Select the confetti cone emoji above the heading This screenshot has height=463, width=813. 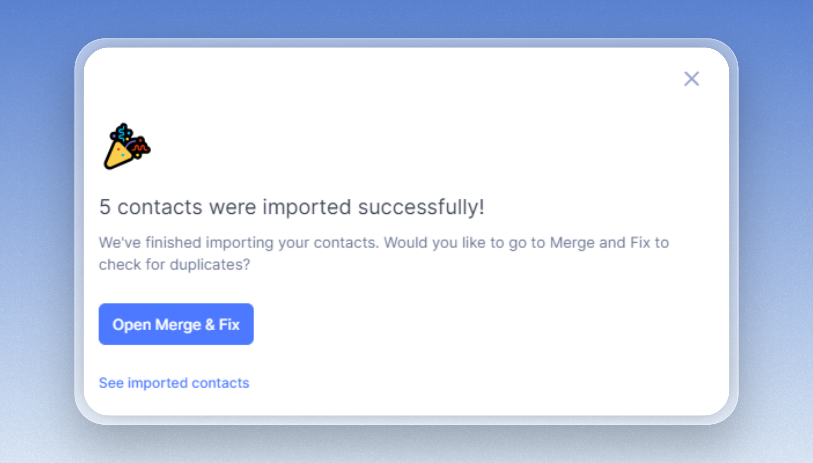[x=127, y=147]
